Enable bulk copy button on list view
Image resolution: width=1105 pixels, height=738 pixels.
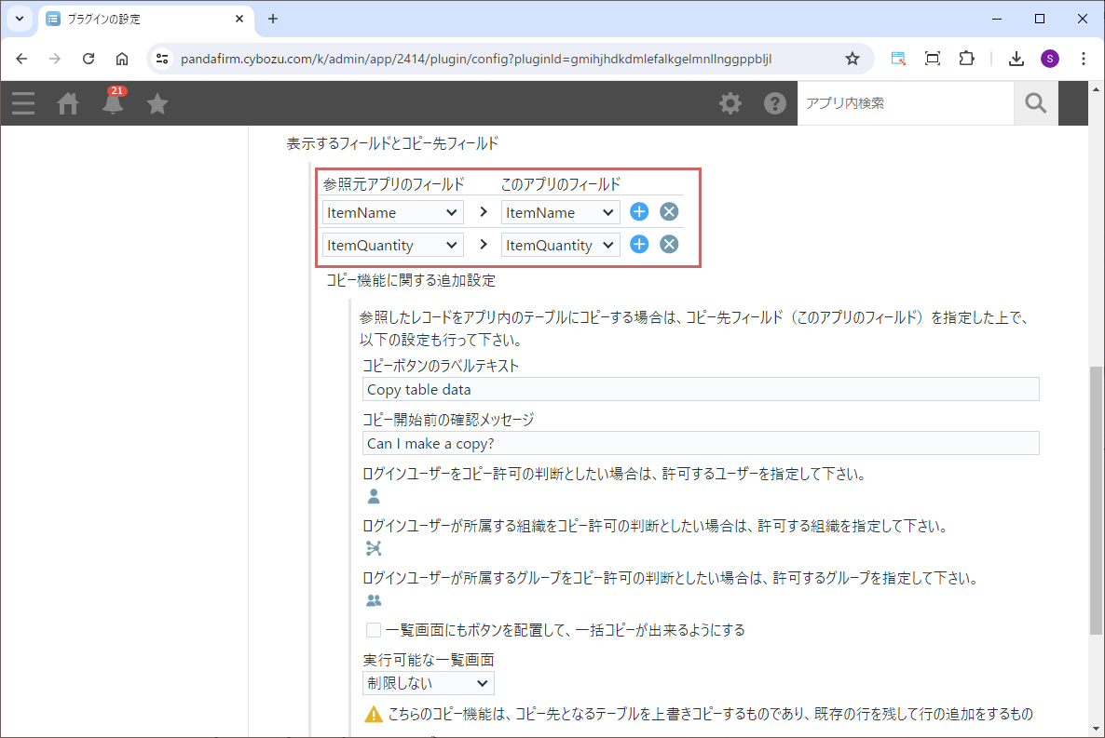[x=374, y=630]
